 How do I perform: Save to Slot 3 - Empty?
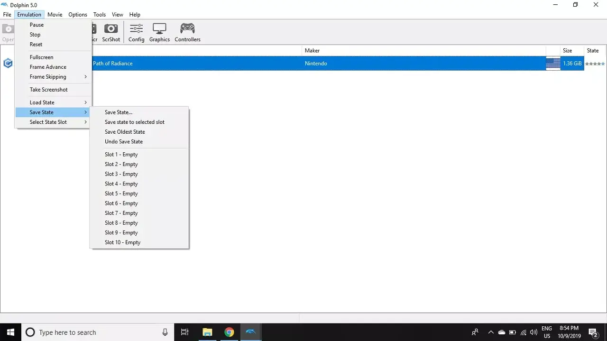point(139,174)
